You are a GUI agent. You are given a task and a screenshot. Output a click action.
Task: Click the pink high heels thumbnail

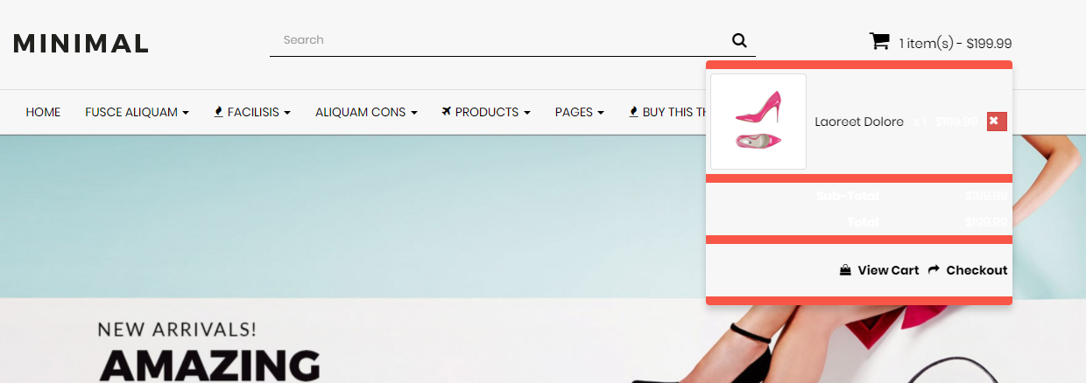(x=758, y=122)
